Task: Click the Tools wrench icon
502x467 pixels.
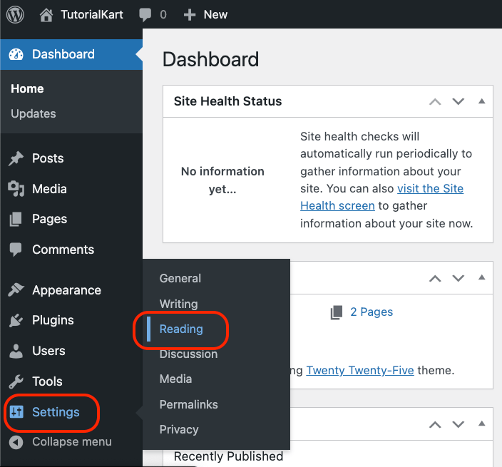Action: (16, 381)
